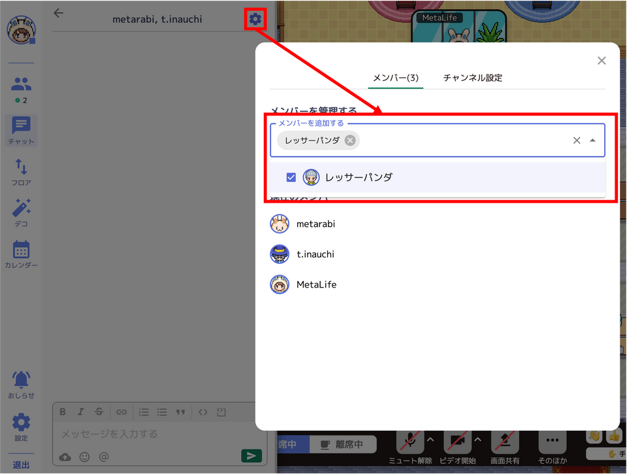Open おしらせ notifications bell

[x=21, y=385]
